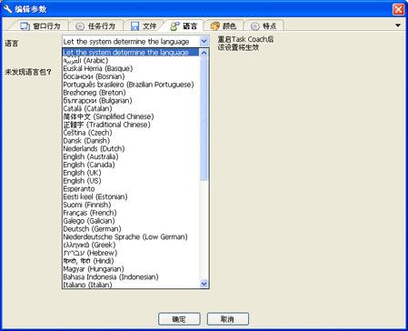Choose the Arabic language option
Viewport: 408px width, 331px height.
click(x=131, y=60)
